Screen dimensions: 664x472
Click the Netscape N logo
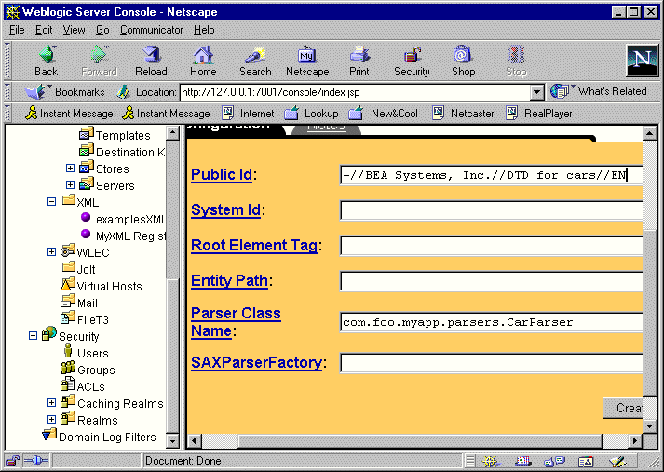[642, 61]
